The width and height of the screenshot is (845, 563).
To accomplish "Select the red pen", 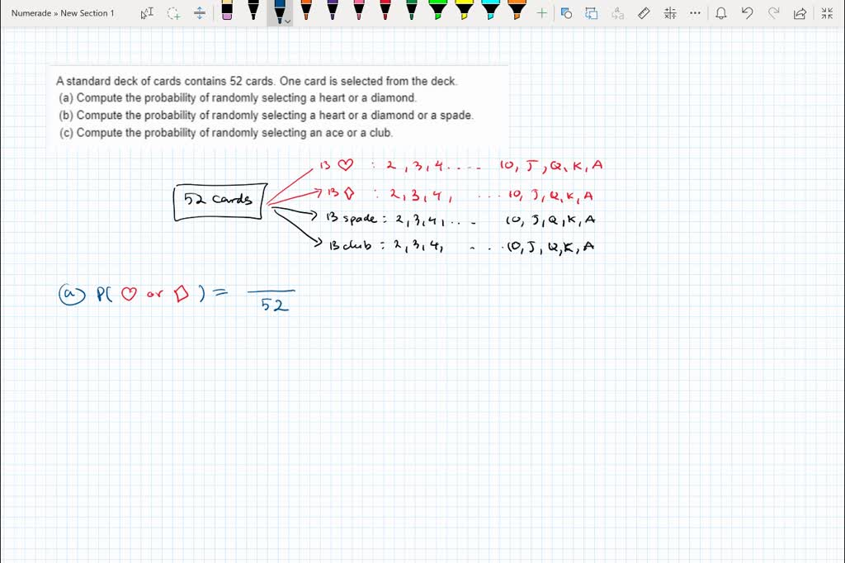I will coord(385,11).
